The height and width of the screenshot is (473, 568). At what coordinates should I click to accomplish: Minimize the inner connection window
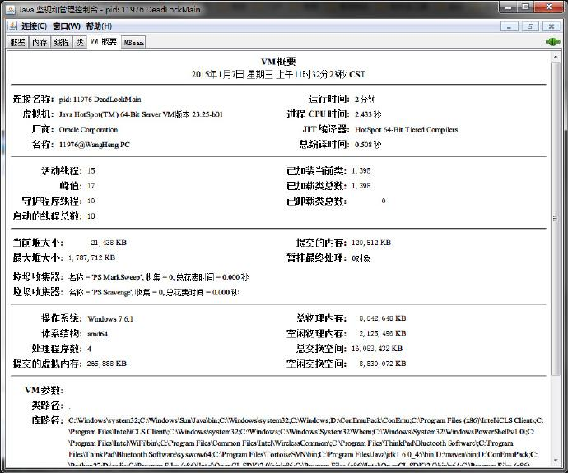[509, 26]
